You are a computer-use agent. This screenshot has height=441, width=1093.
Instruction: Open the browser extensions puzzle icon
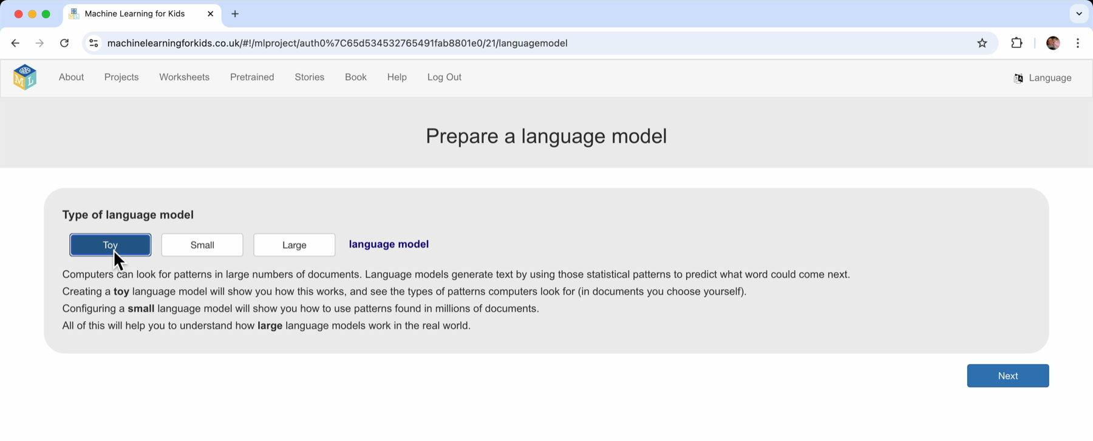click(x=1016, y=43)
